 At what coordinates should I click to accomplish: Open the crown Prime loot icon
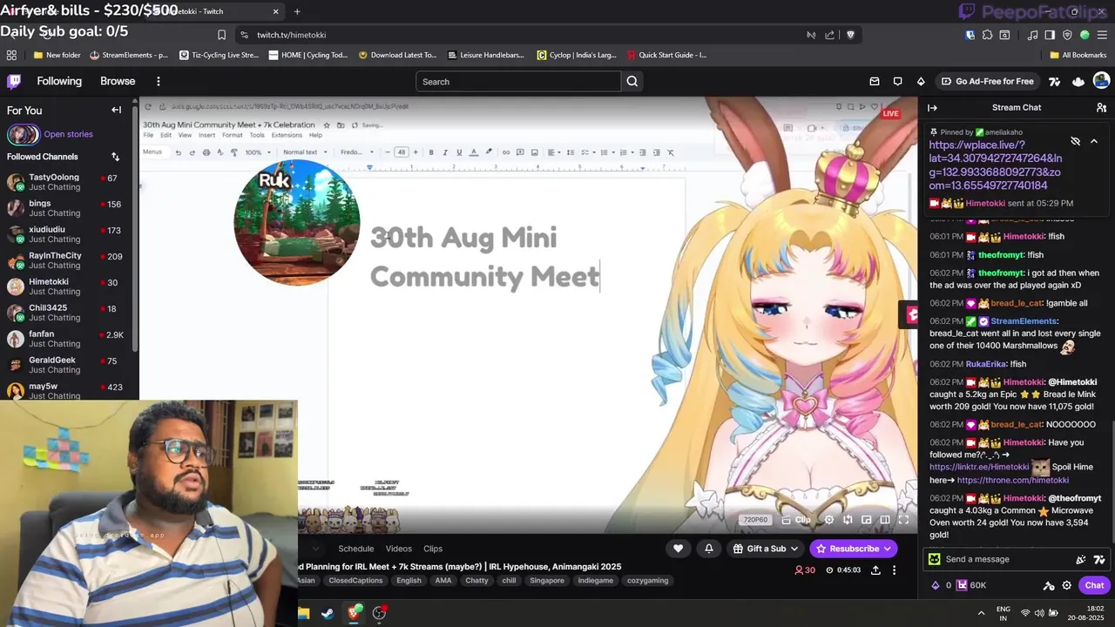pos(1078,81)
